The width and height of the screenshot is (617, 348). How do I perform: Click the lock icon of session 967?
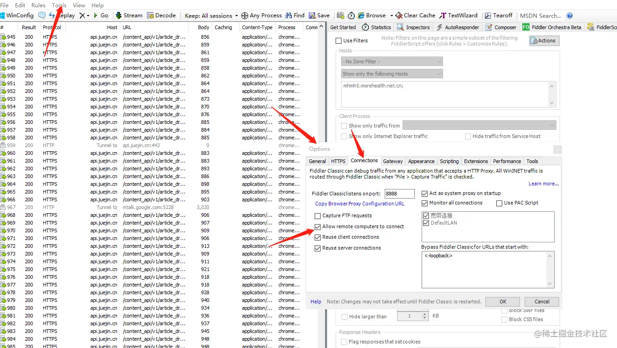(3, 207)
